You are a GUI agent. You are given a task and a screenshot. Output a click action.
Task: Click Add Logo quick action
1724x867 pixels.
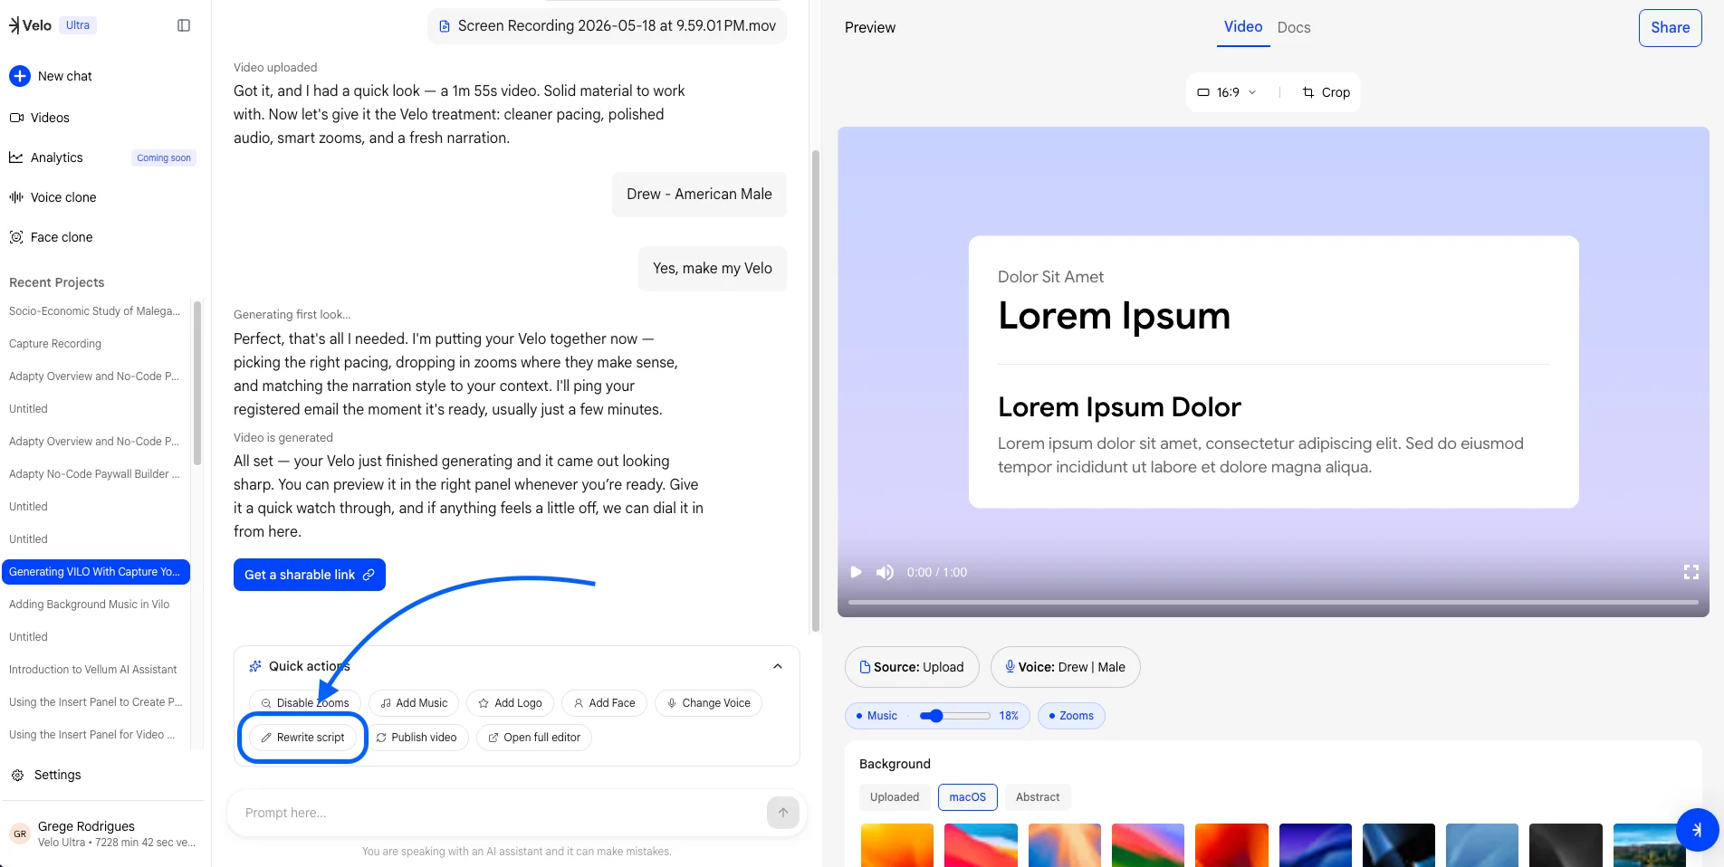(510, 703)
